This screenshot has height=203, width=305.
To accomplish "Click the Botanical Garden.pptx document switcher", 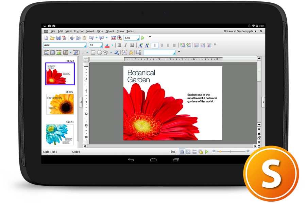I will [240, 31].
